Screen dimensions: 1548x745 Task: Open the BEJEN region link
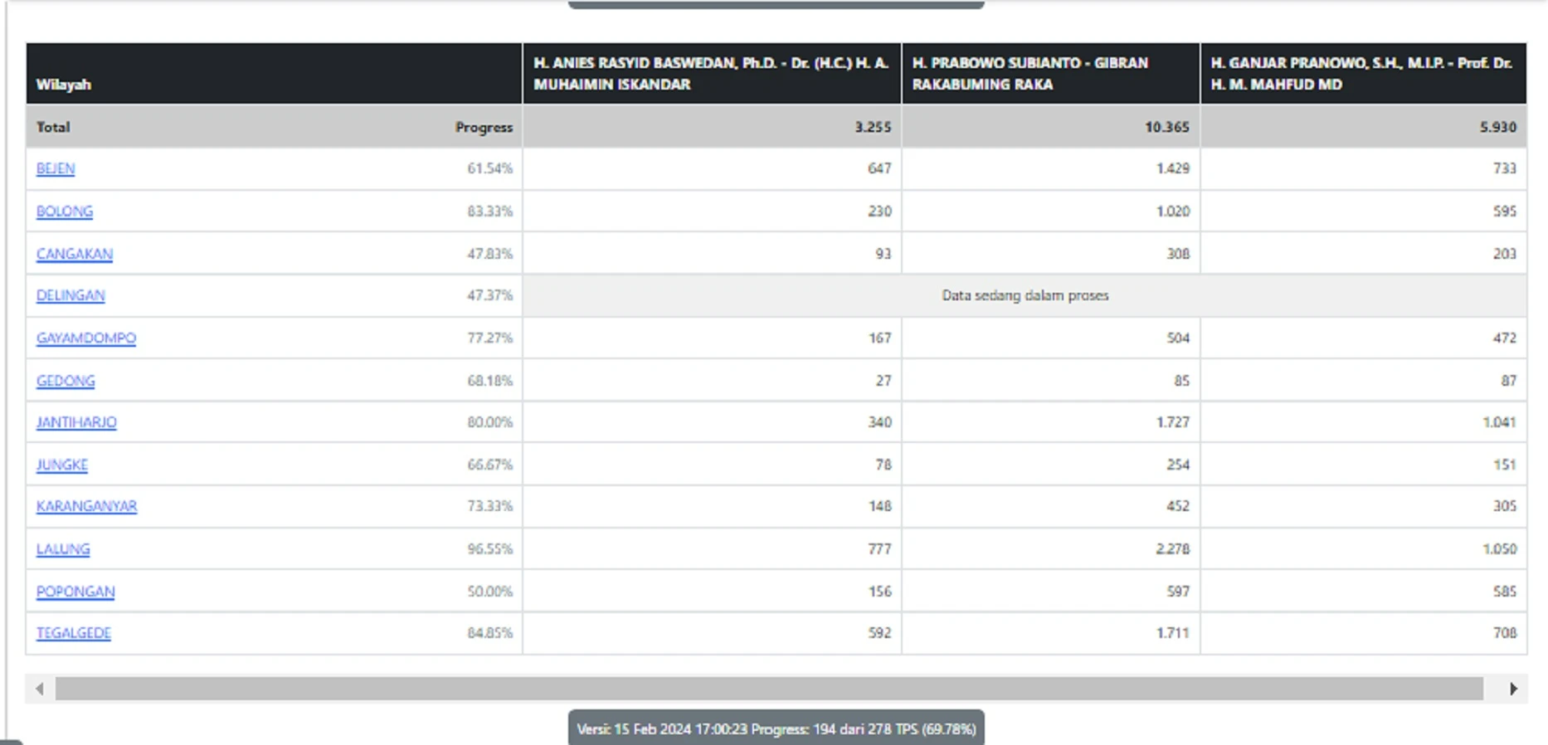coord(56,168)
